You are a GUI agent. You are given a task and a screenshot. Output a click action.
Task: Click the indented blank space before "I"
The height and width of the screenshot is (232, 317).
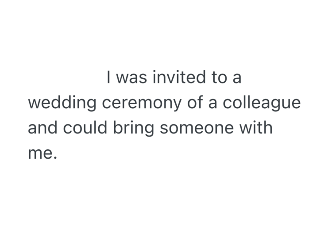coord(66,78)
